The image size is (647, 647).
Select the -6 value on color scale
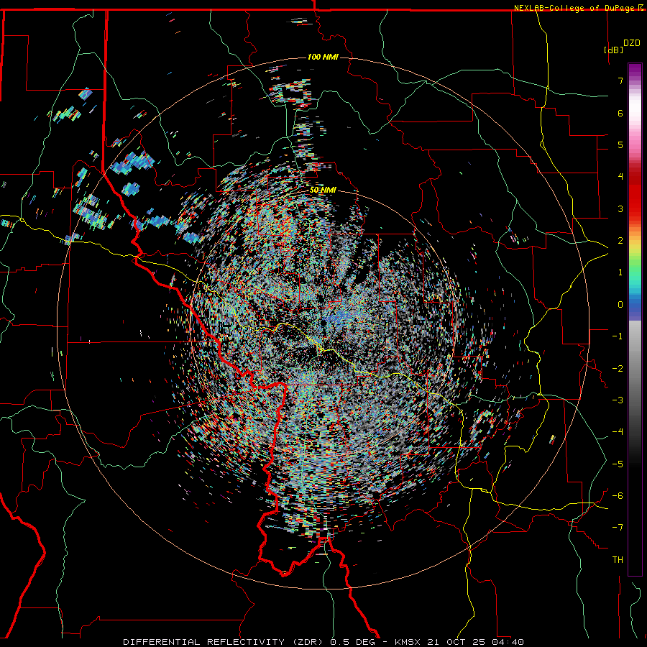[618, 496]
